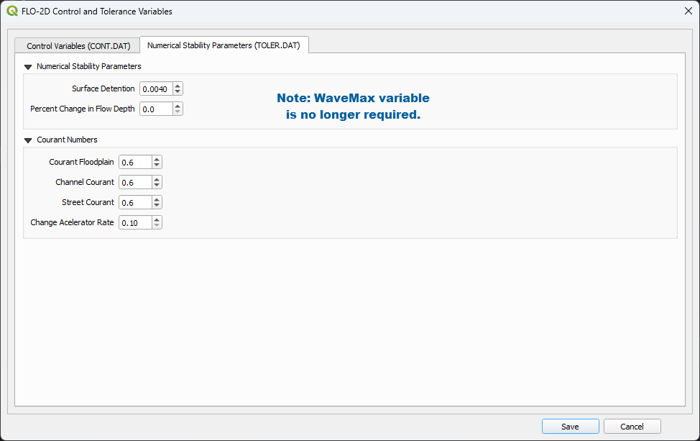700x441 pixels.
Task: Increase Percent Change in Flow Depth value
Action: tap(178, 106)
